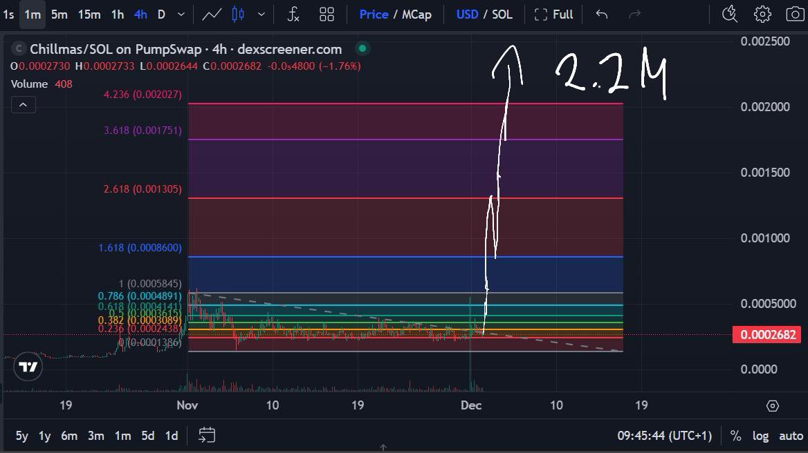Viewport: 808px width, 453px height.
Task: Select the 4.236 Fibonacci level label
Action: click(x=143, y=95)
